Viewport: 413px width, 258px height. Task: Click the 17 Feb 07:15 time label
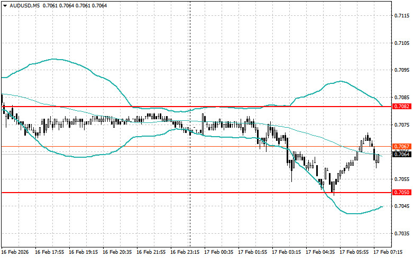pyautogui.click(x=388, y=252)
